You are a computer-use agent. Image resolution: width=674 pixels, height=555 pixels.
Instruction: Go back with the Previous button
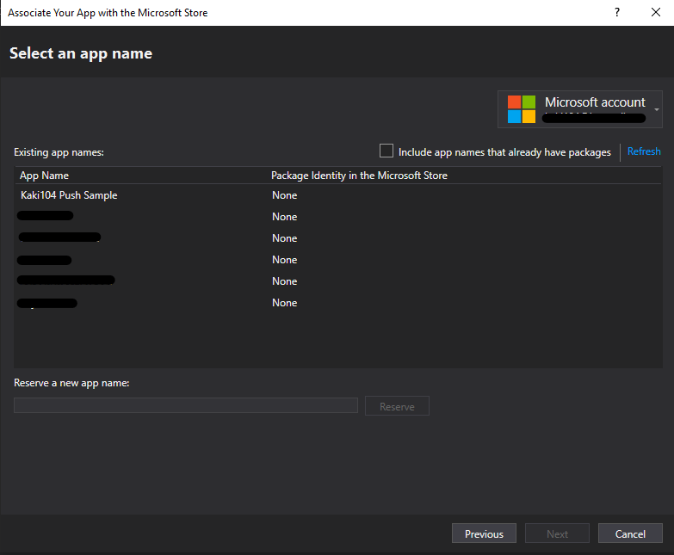pos(484,533)
